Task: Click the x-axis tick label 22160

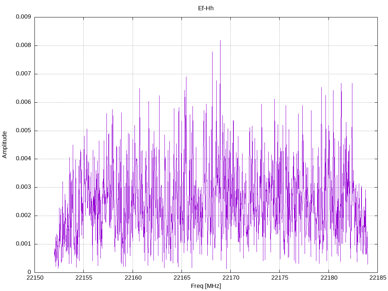Action: (x=133, y=278)
